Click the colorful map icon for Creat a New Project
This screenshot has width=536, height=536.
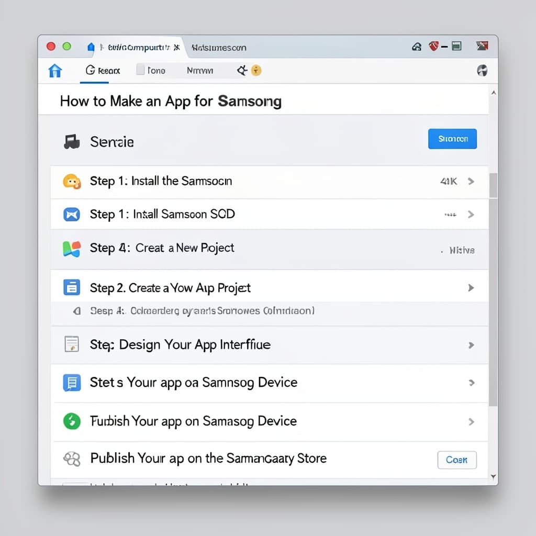click(x=72, y=249)
